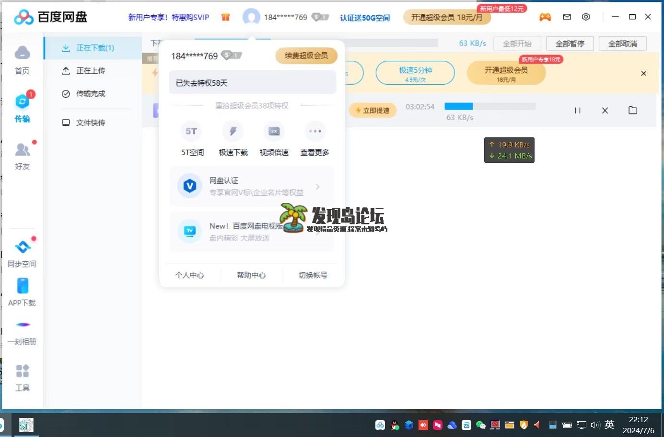Viewport: 664px width, 437px height.
Task: Open the settings hexagon icon
Action: coord(586,17)
